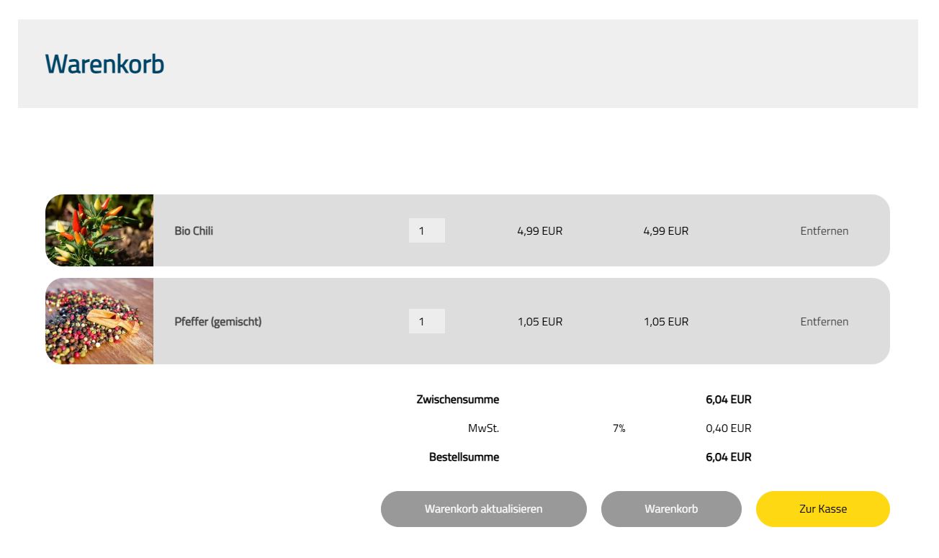Click the Bio Chili unit price
The image size is (939, 558).
(539, 231)
